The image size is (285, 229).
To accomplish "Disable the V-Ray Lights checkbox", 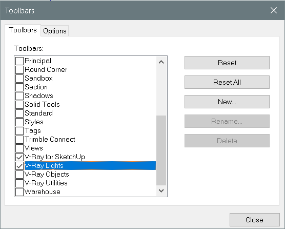I will coord(19,166).
